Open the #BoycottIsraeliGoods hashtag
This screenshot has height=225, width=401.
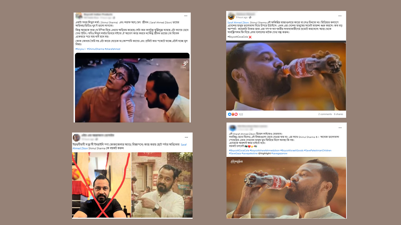point(292,150)
